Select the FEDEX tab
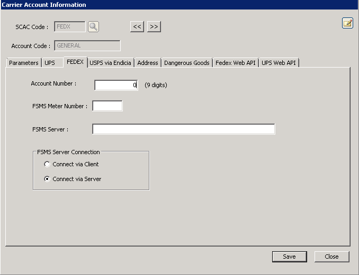 [75, 62]
